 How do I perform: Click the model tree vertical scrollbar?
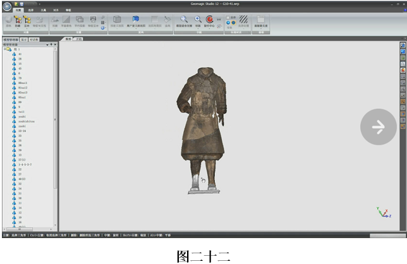click(55, 119)
